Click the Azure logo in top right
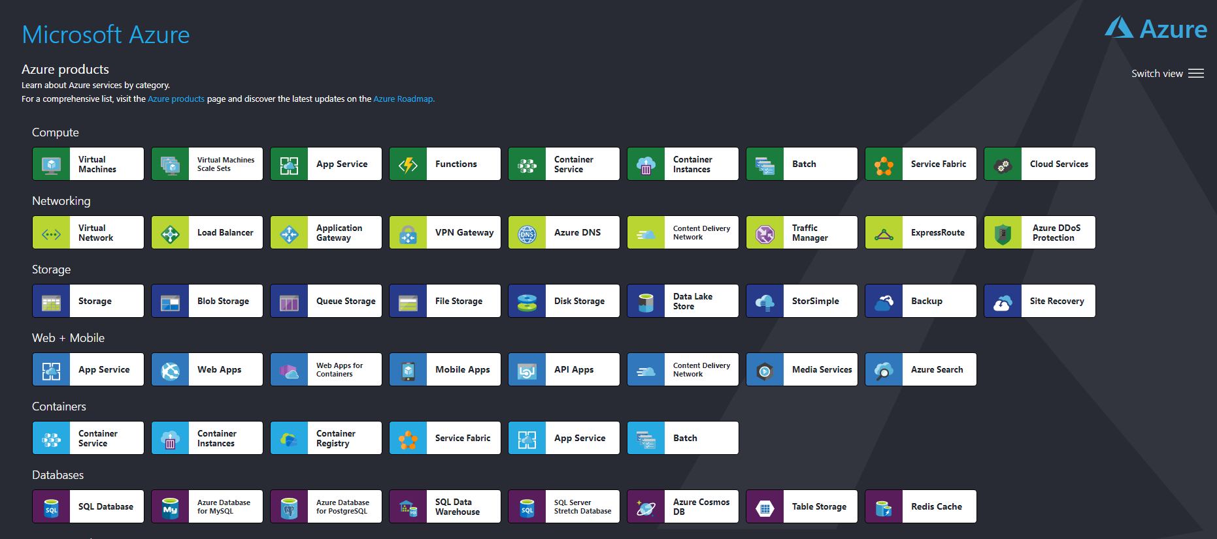 pyautogui.click(x=1156, y=28)
